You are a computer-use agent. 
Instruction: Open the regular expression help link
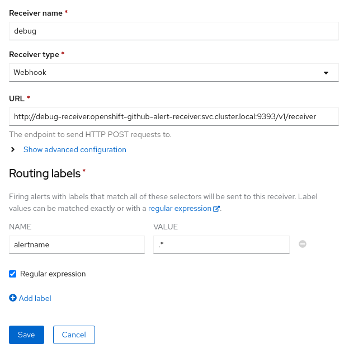(x=180, y=209)
